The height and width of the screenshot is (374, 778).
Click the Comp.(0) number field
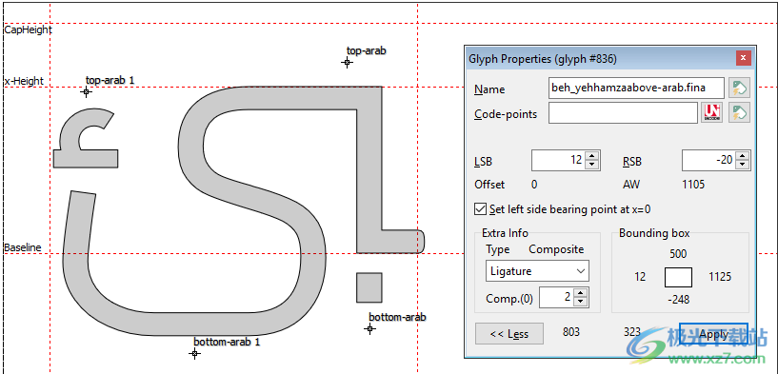pos(556,297)
